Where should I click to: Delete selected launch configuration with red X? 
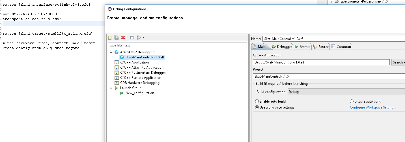[x=123, y=37]
